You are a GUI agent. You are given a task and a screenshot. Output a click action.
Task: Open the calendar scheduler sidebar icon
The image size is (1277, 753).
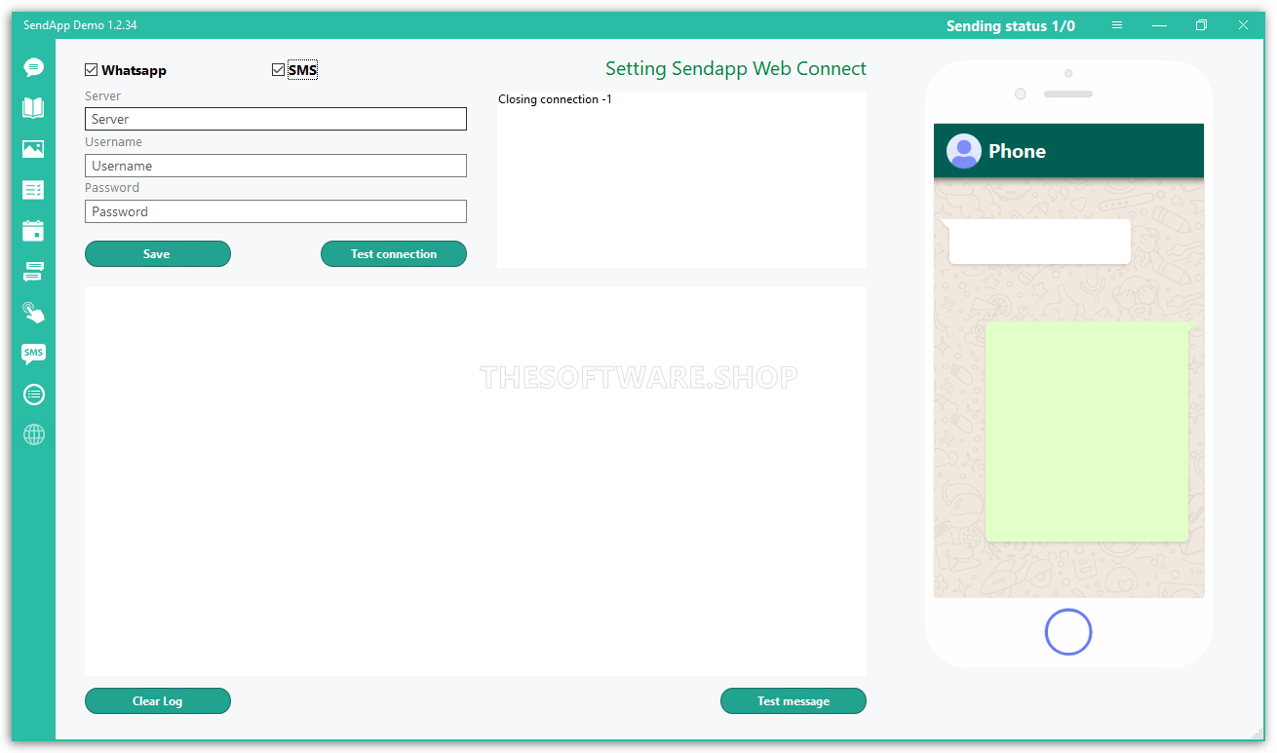(33, 231)
